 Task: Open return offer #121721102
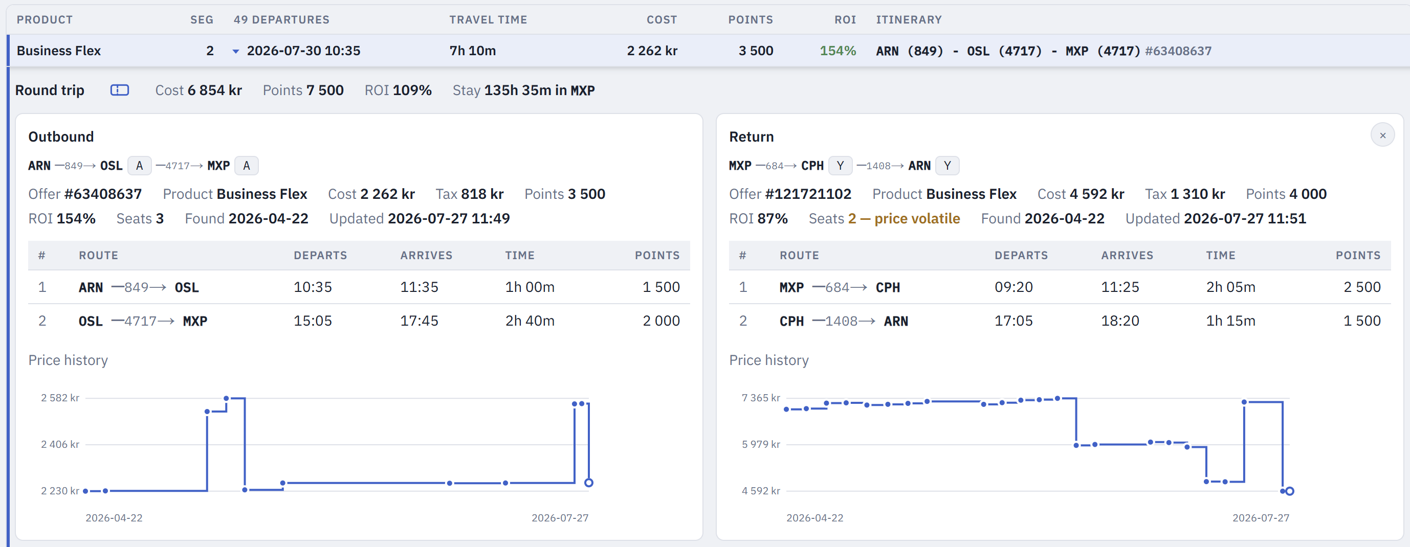click(808, 194)
